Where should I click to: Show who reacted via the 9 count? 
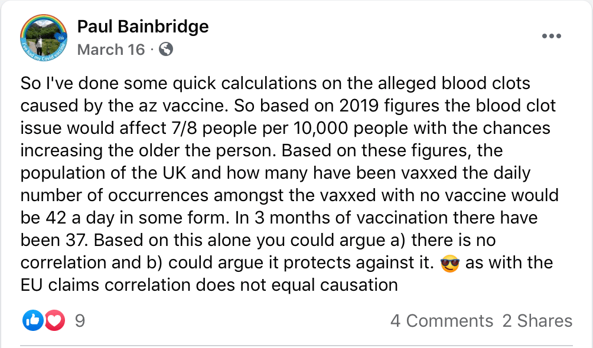pos(80,321)
